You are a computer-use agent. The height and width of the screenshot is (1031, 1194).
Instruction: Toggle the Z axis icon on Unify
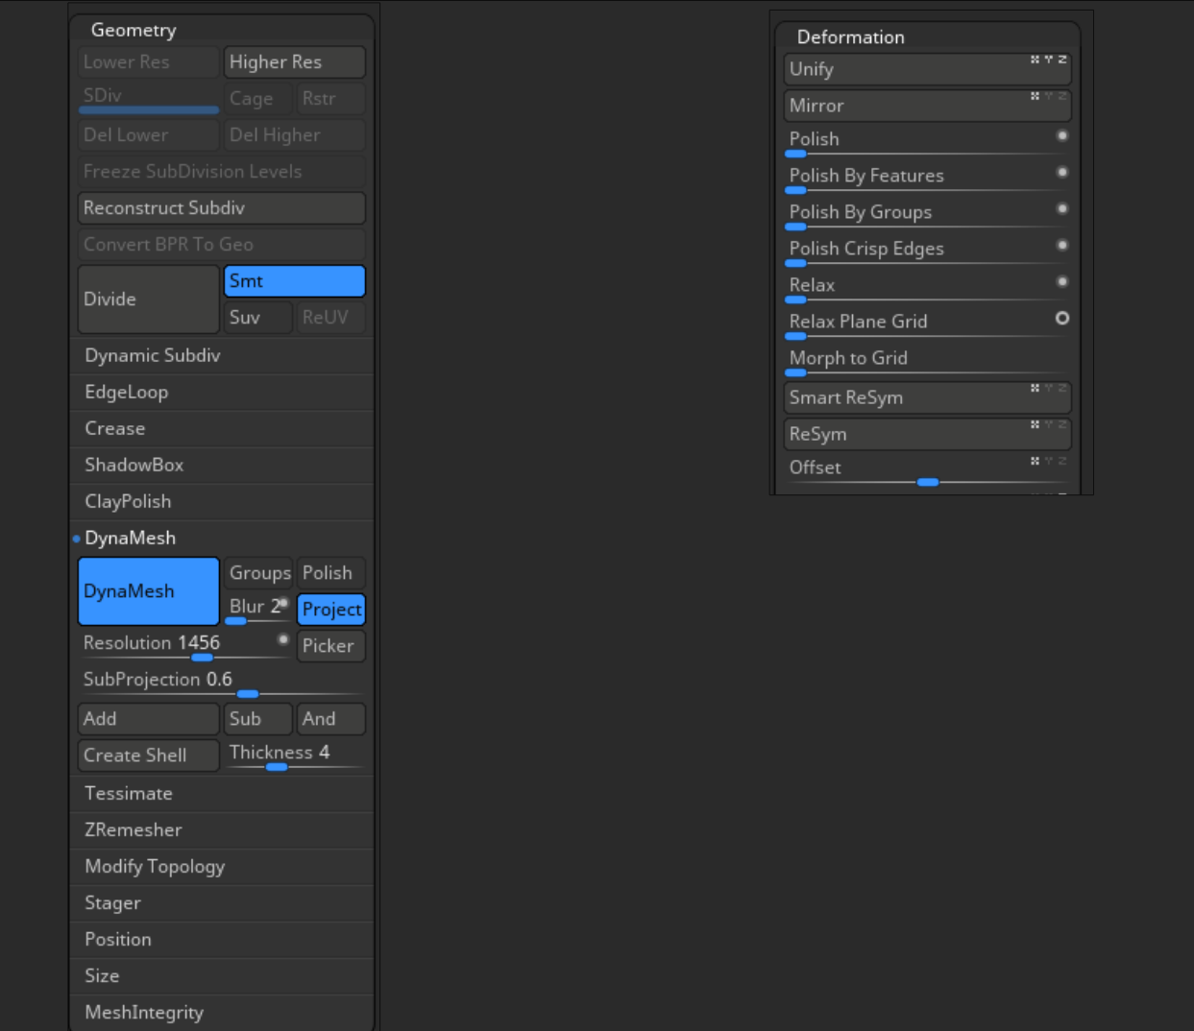tap(1062, 60)
